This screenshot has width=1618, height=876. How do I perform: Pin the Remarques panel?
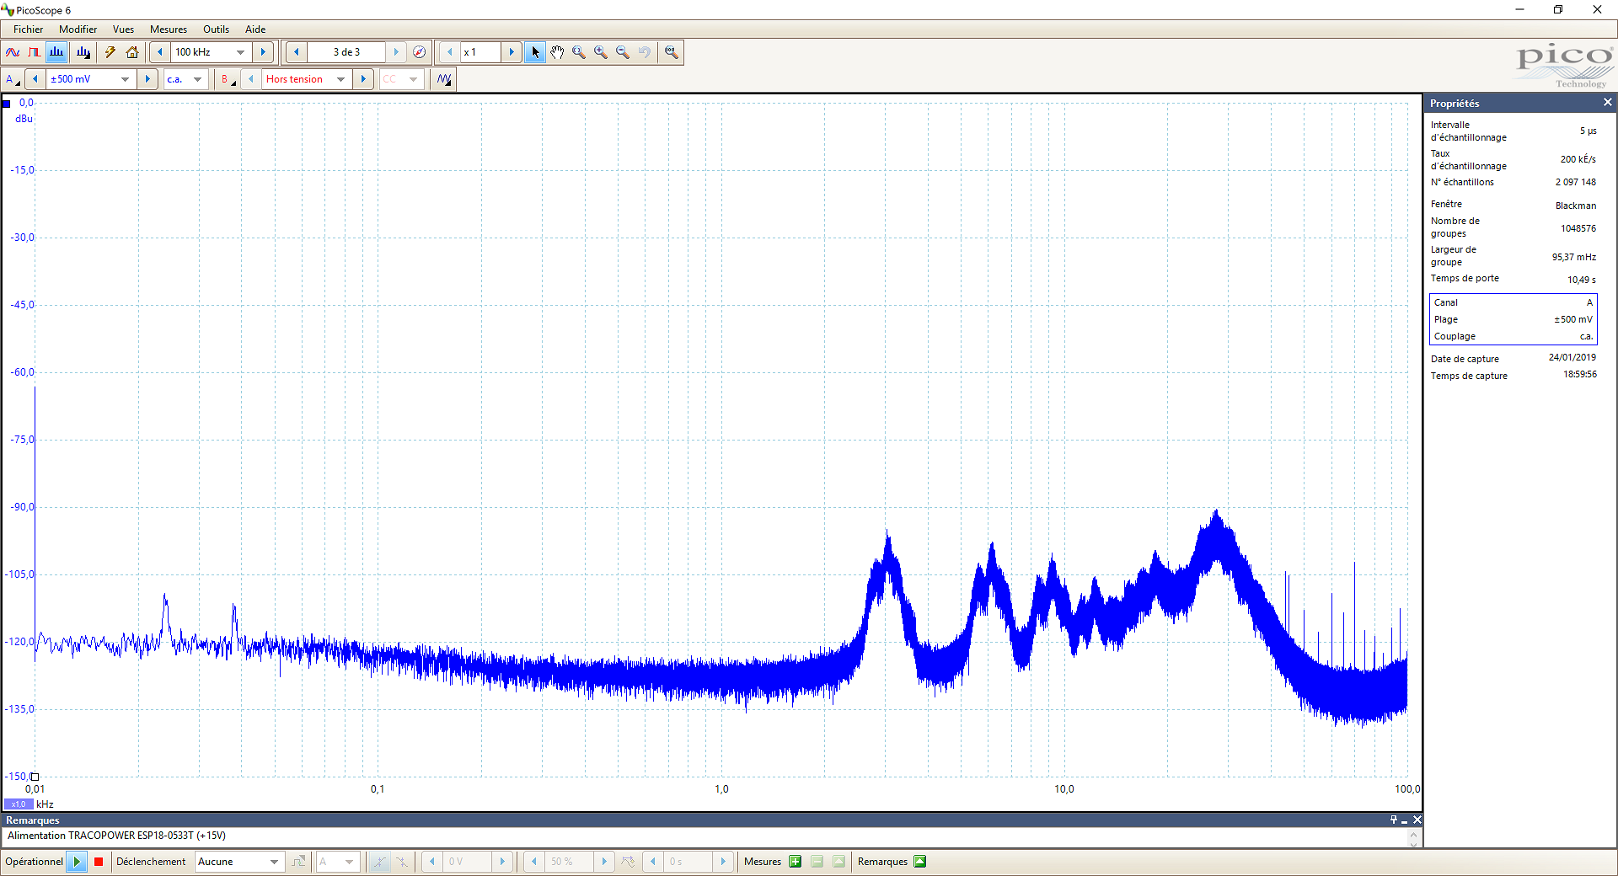[x=1394, y=820]
